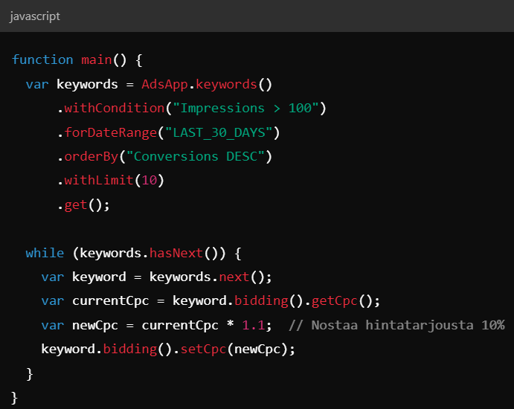514x409 pixels.
Task: Click the 1.1 multiplier value
Action: (x=254, y=326)
